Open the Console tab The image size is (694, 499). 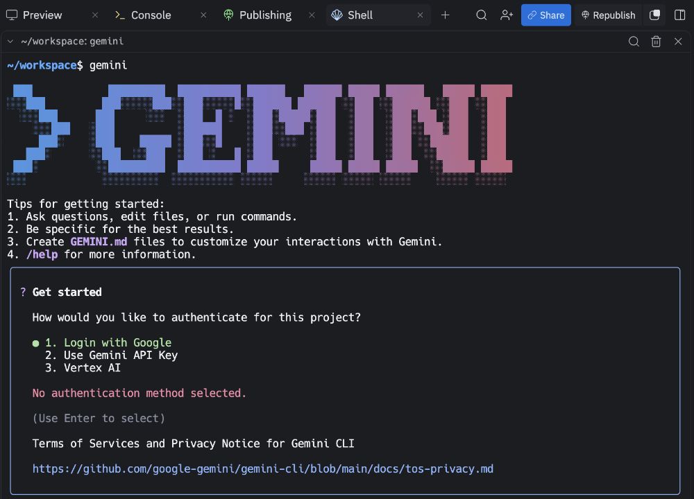[x=151, y=15]
